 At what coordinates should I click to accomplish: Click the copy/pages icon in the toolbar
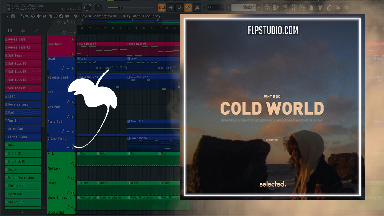click(x=311, y=7)
